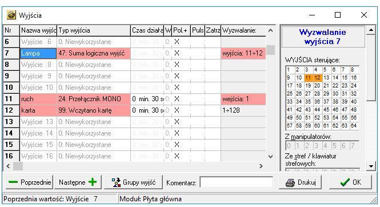380x207 pixels.
Task: Select controlling output 13 in grid
Action: click(326, 78)
